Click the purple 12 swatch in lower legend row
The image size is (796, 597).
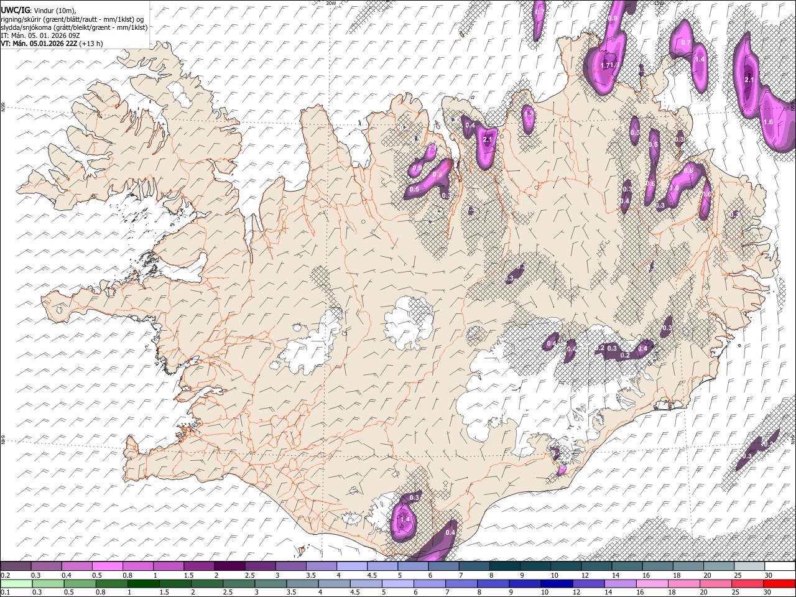[x=588, y=583]
